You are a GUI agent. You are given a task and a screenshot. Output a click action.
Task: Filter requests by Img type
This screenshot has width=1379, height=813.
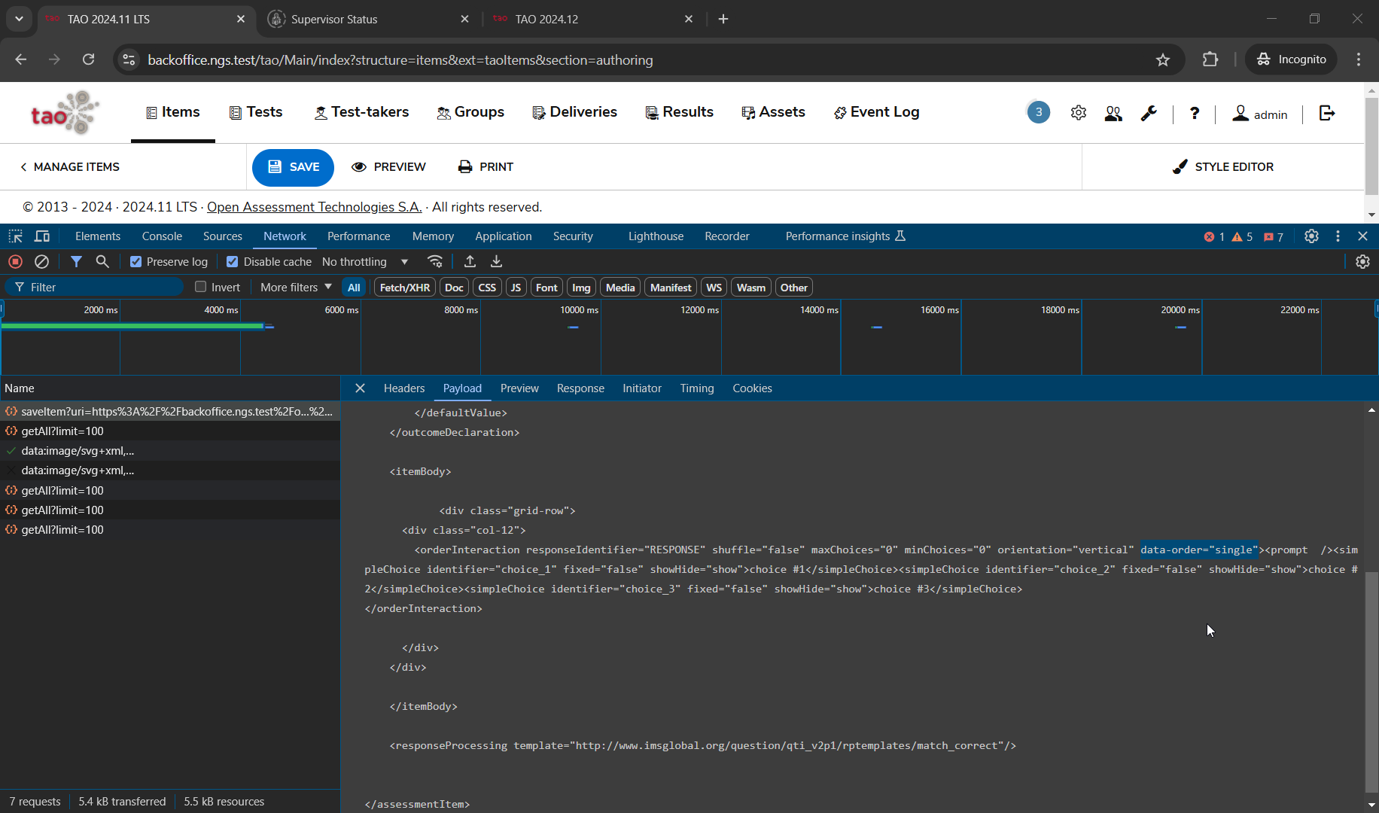581,288
